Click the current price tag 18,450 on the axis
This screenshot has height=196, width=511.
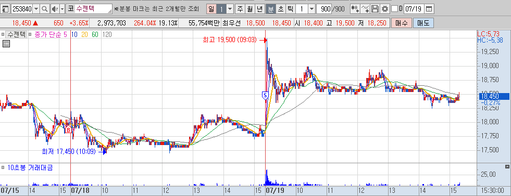click(493, 96)
